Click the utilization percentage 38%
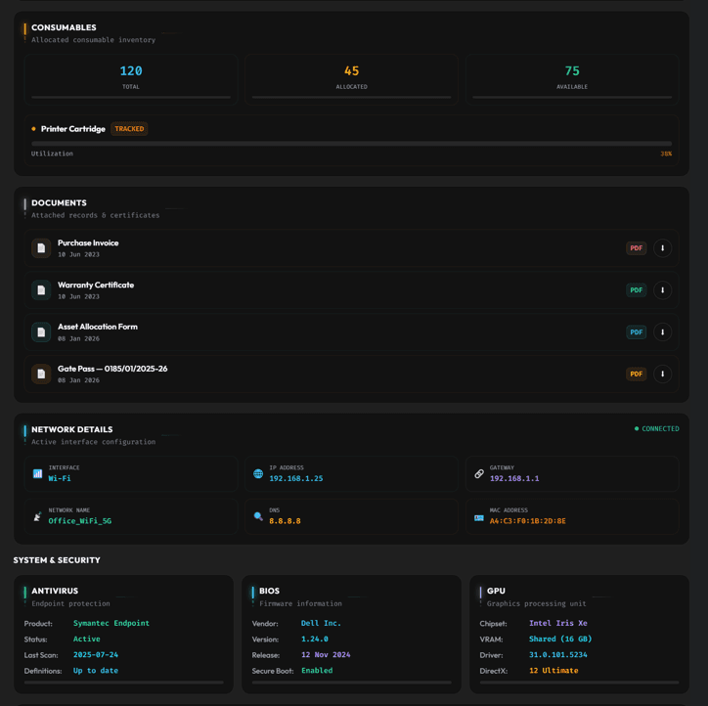This screenshot has width=708, height=706. [666, 154]
